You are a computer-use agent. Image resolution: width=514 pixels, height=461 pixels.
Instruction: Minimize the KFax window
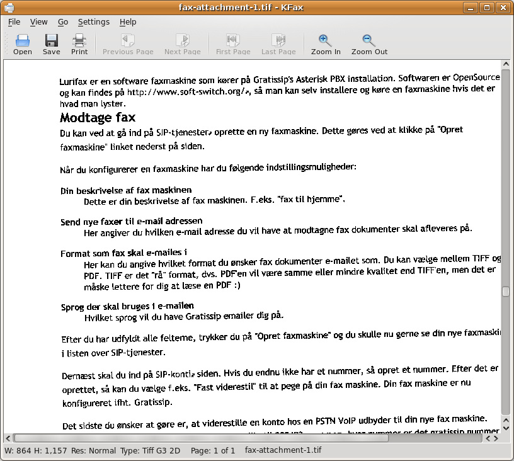tap(471, 8)
